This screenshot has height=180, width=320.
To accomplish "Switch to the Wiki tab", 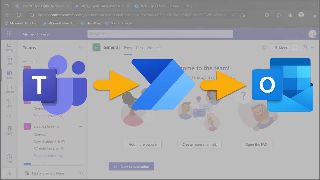I will tap(150, 48).
